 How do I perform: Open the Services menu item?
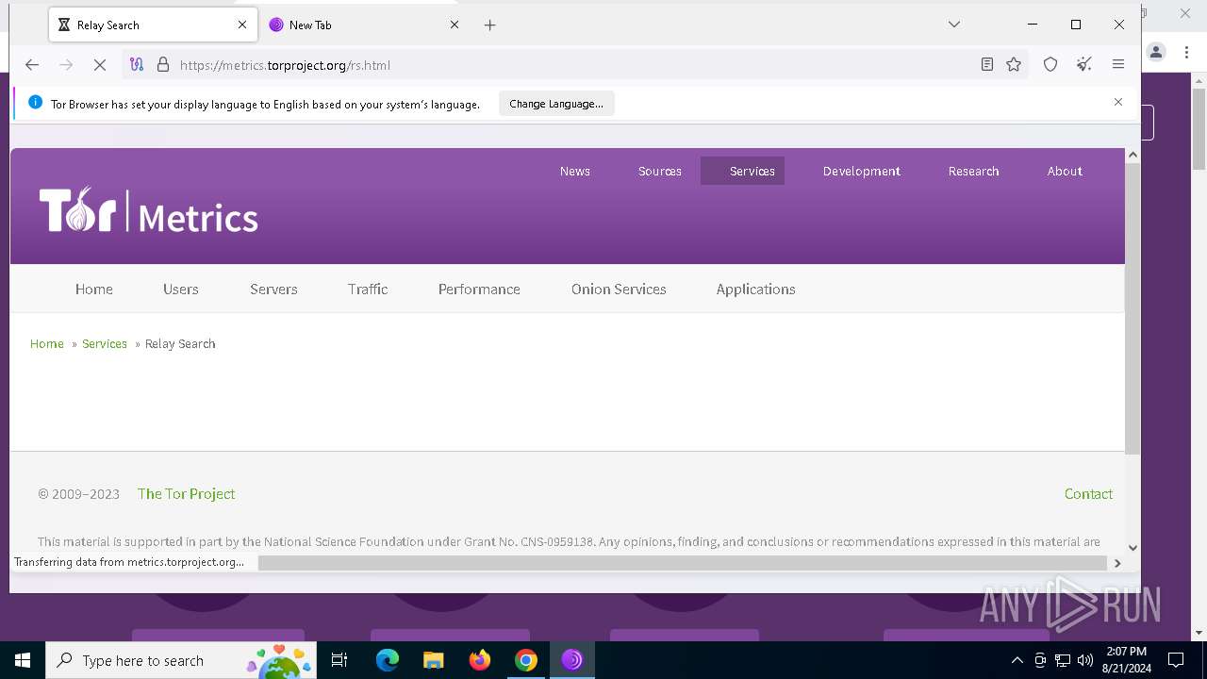(743, 171)
